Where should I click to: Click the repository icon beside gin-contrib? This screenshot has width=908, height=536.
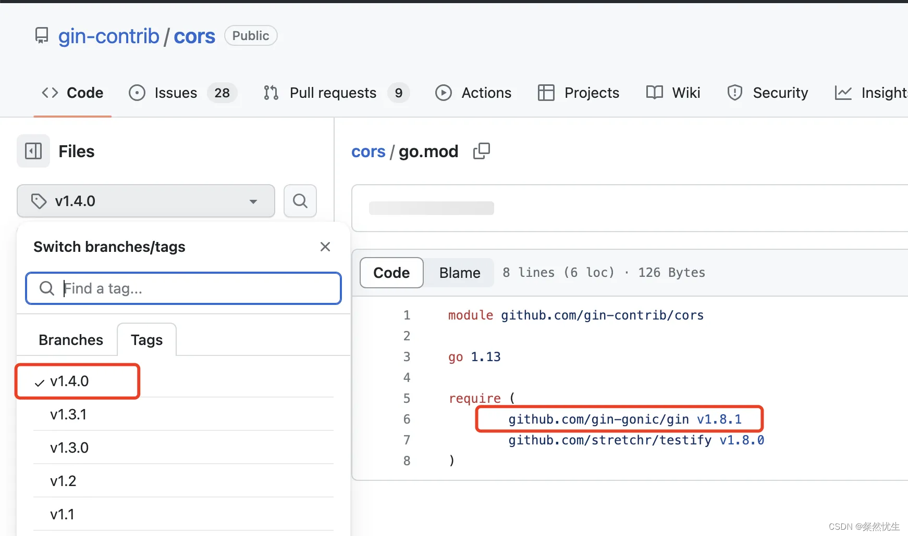pos(42,36)
